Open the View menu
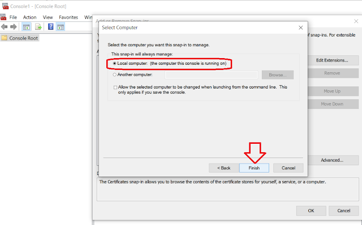Screen dimensions: 362x225 coord(48,17)
